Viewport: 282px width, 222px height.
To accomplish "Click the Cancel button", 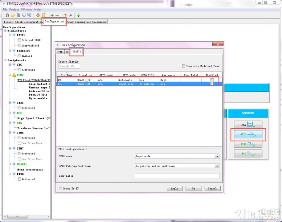I will [x=212, y=188].
